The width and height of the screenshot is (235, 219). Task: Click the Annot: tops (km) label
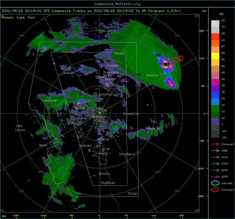tap(18, 17)
